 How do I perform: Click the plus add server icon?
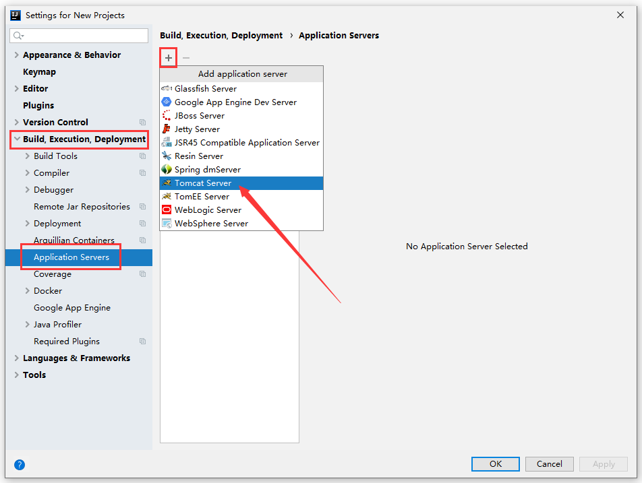pos(169,58)
